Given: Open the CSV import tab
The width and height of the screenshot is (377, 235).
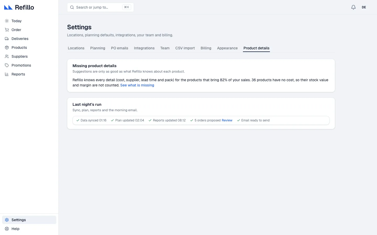Looking at the screenshot, I should (x=185, y=48).
